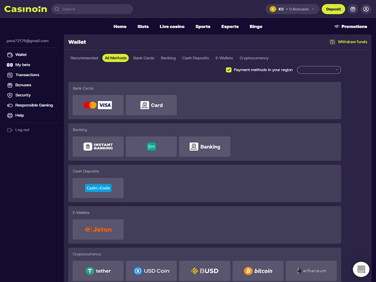Image resolution: width=376 pixels, height=282 pixels.
Task: Open Transactions in the sidebar
Action: click(27, 75)
